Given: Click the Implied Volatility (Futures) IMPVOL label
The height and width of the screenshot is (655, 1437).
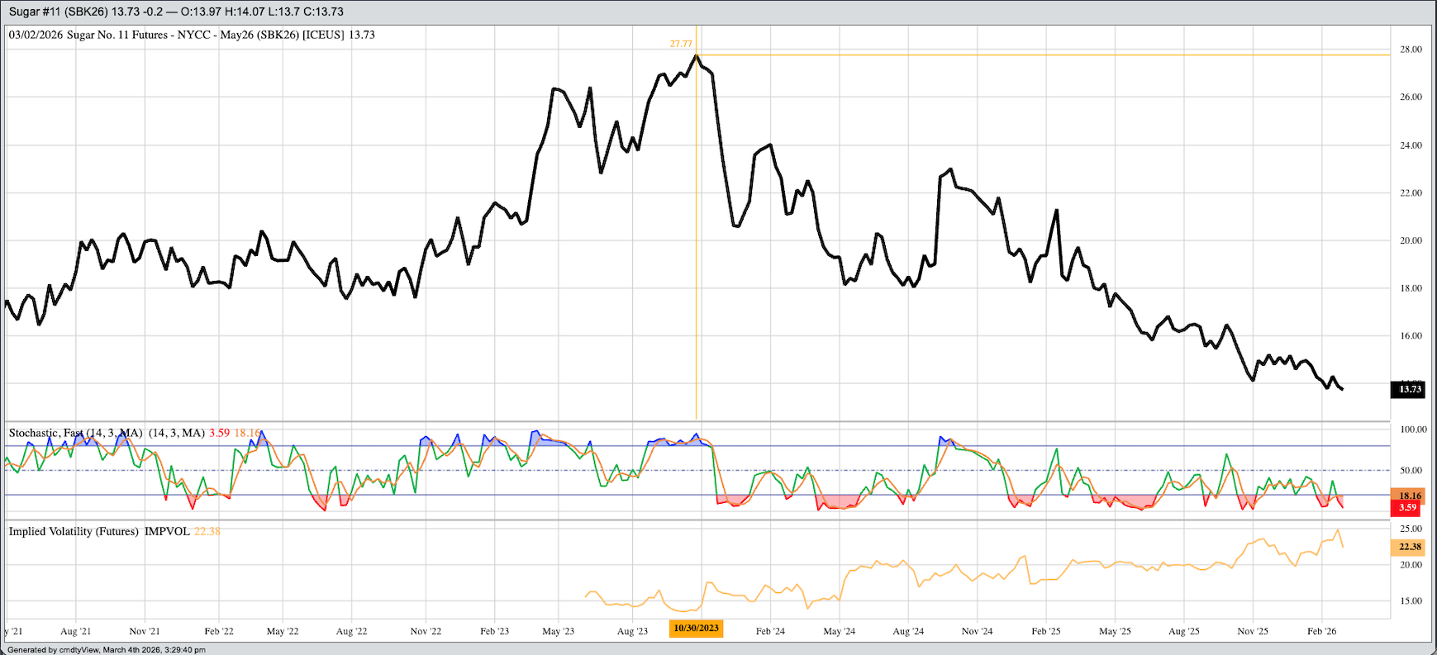Looking at the screenshot, I should [x=99, y=531].
